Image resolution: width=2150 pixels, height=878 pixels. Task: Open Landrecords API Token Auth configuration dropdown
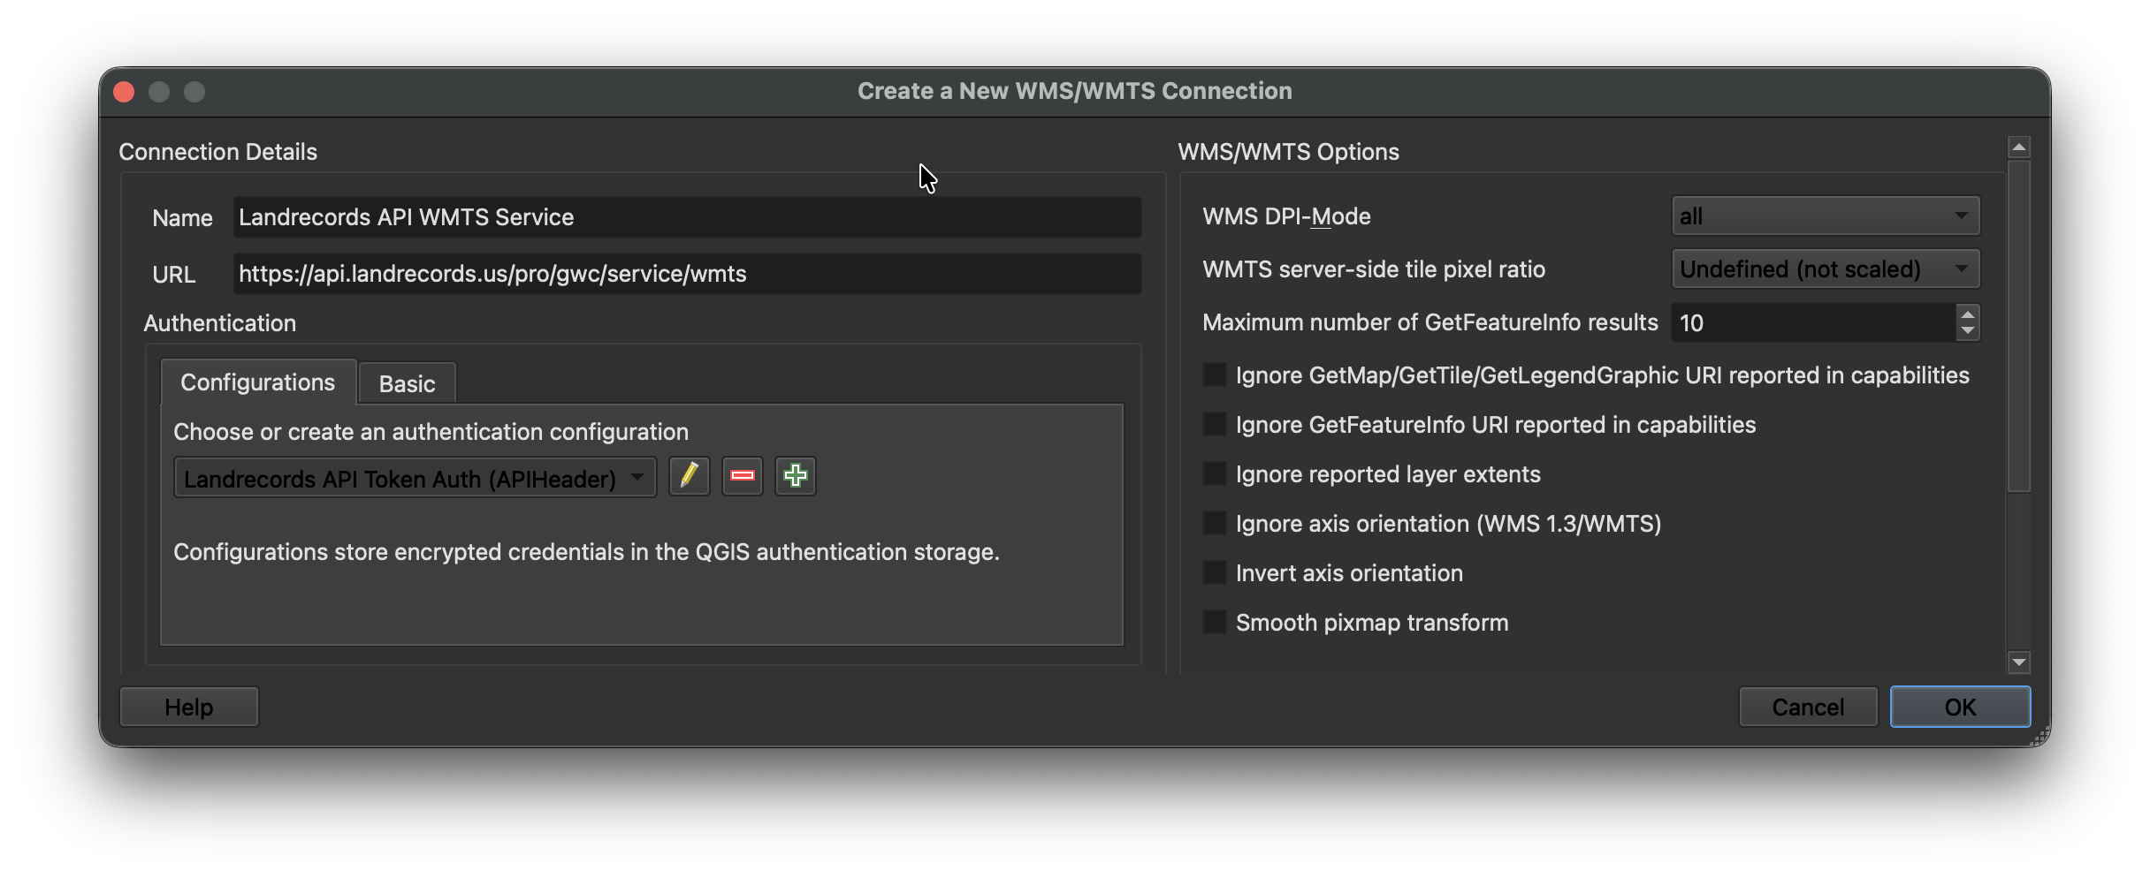pos(415,478)
